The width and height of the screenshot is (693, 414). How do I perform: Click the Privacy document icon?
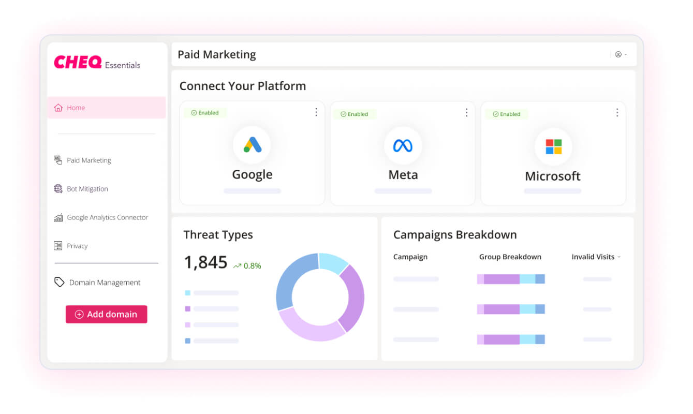[58, 246]
